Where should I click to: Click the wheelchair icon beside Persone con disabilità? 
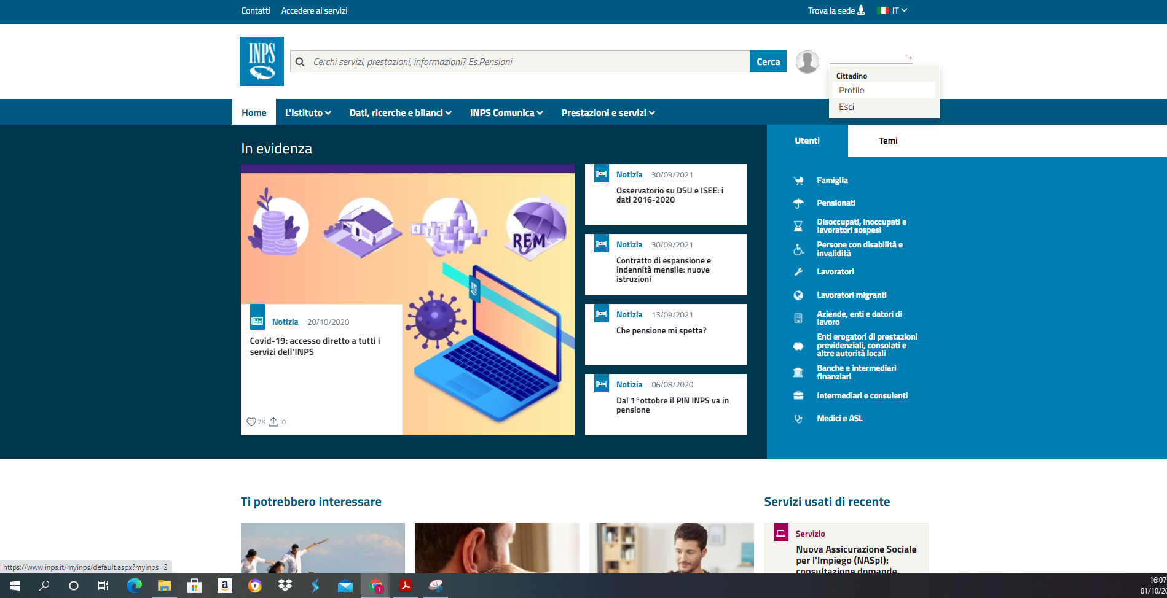798,249
